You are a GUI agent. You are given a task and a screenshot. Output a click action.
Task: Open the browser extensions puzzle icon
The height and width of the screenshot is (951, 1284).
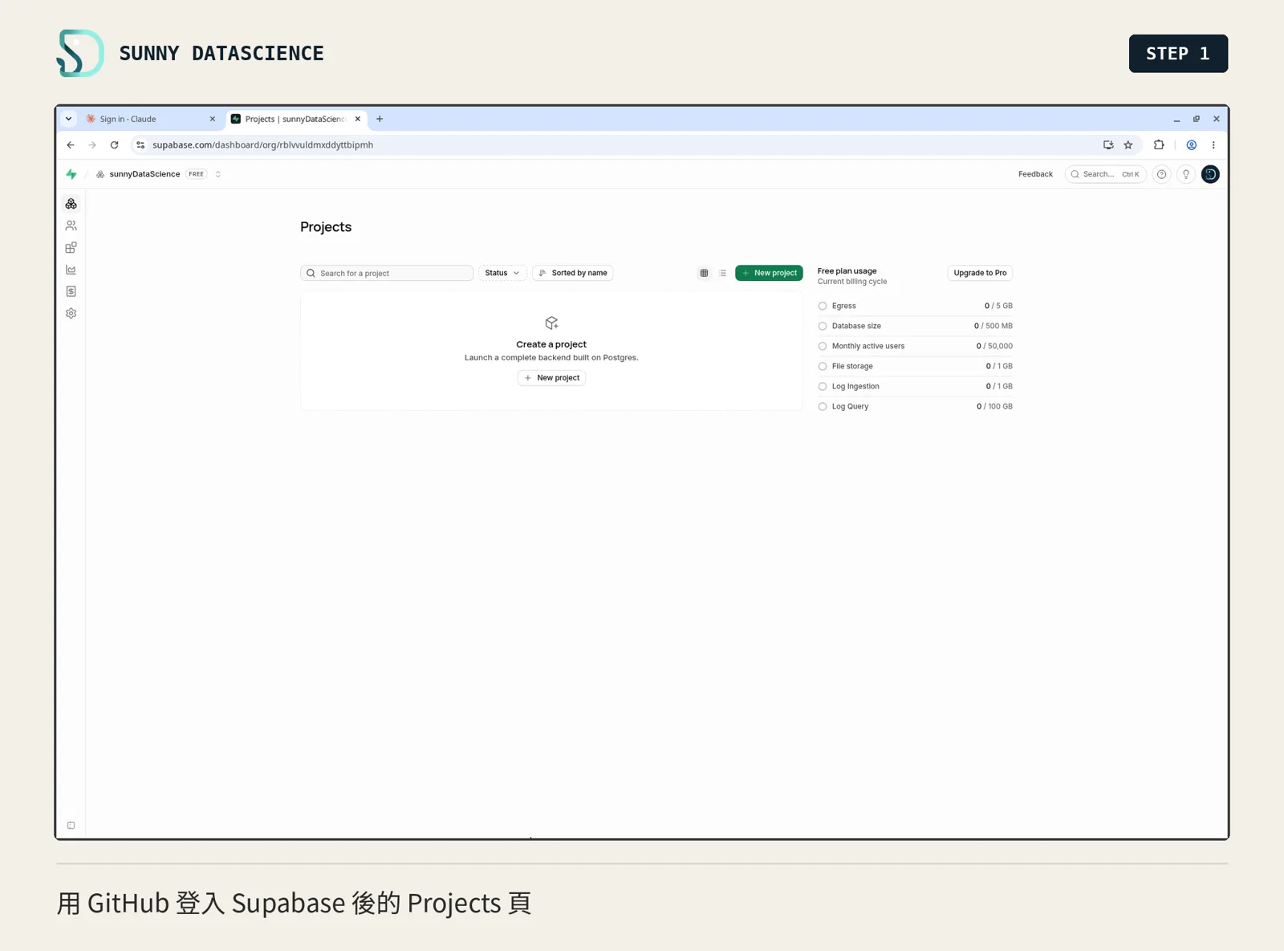[1159, 145]
